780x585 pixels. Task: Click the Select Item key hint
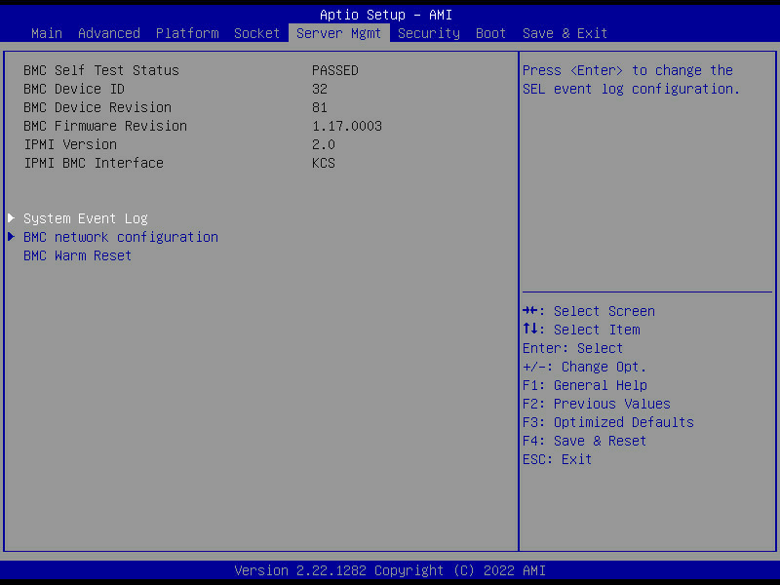pyautogui.click(x=581, y=330)
